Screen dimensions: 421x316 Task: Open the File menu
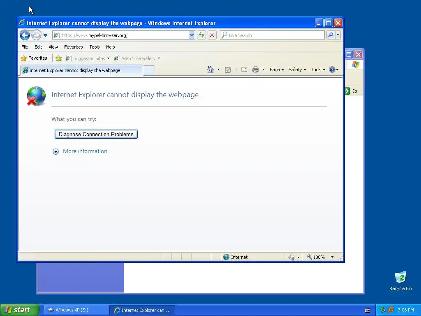tap(25, 47)
